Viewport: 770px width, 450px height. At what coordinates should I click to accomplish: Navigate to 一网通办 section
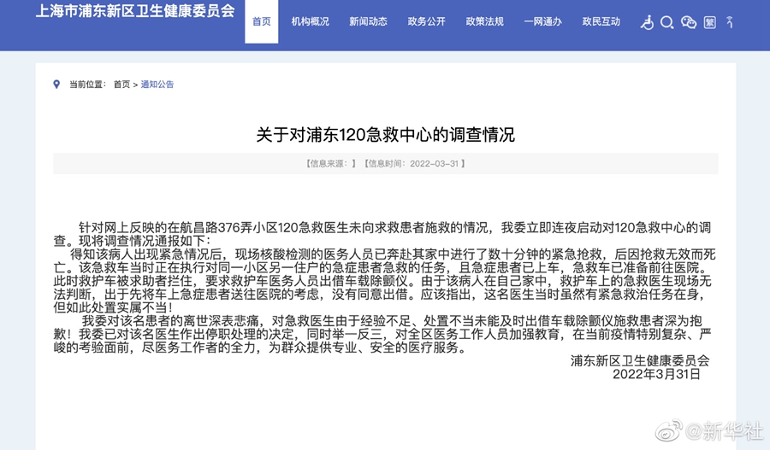[x=542, y=22]
